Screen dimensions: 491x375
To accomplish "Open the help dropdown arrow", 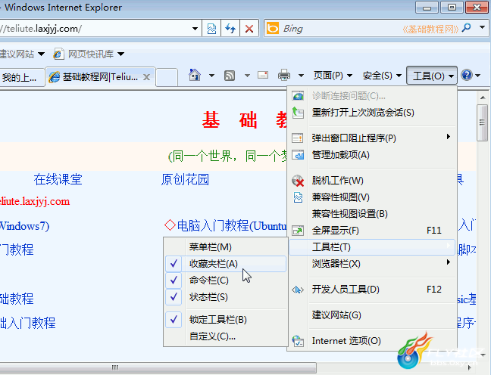I will click(478, 76).
